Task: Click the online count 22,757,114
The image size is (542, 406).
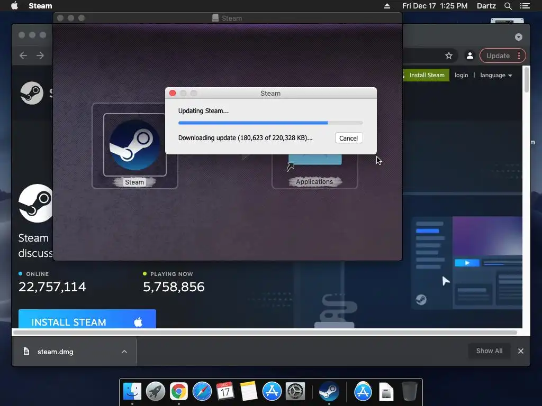Action: [x=52, y=287]
